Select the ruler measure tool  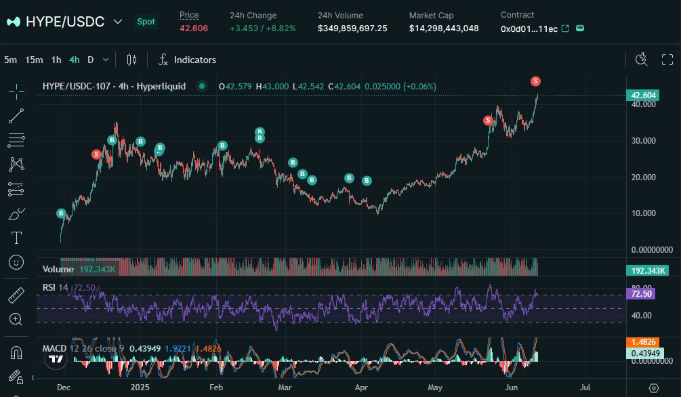tap(16, 295)
